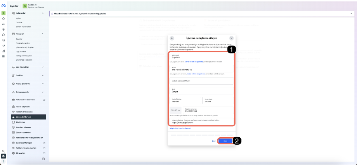This screenshot has width=358, height=166.
Task: Collapse the Kullanıcılar section
Action: 43,13
